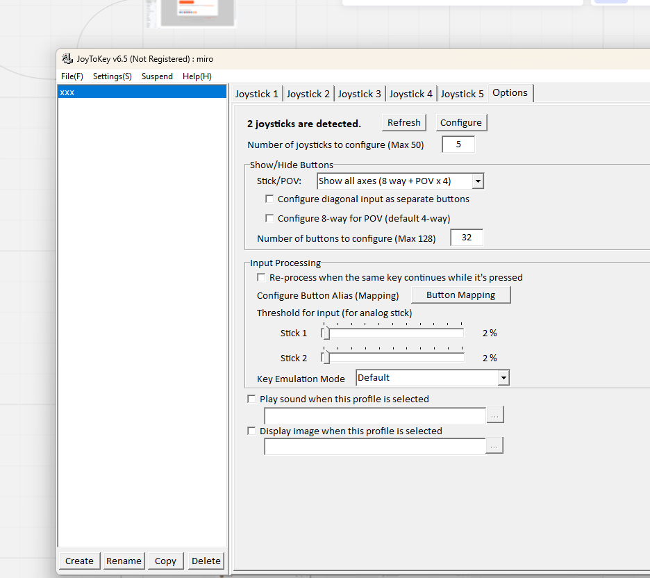This screenshot has width=650, height=578.
Task: Click the Stick 1 threshold slider
Action: coord(392,333)
